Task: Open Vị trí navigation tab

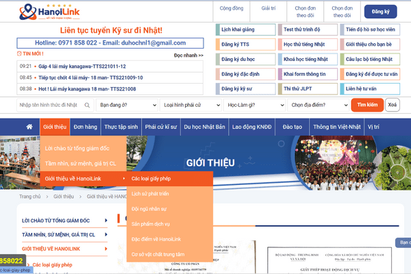Action: tap(373, 127)
